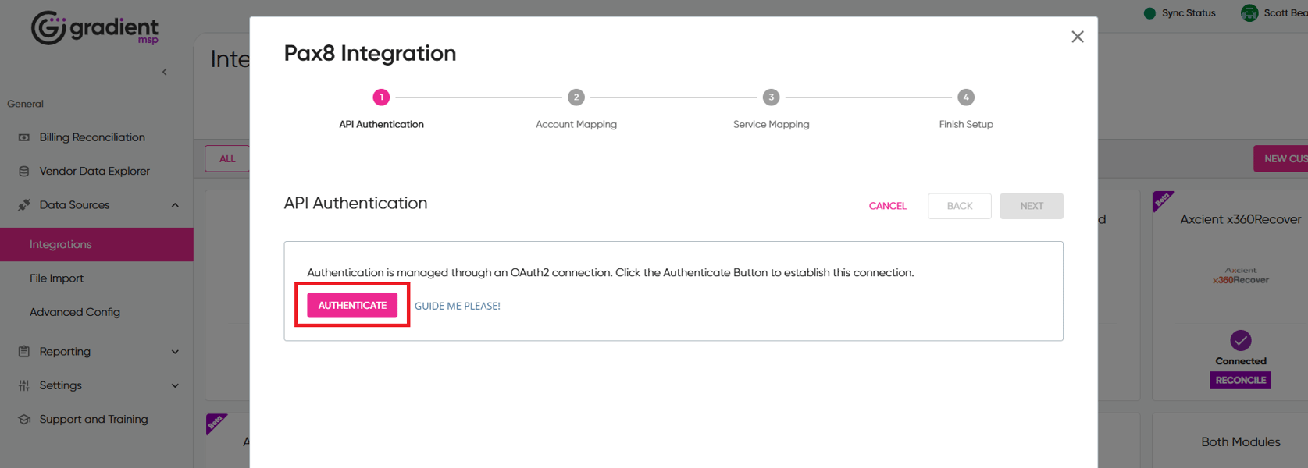Expand the Reporting menu chevron
Screen dimensions: 1308x468
(x=175, y=352)
